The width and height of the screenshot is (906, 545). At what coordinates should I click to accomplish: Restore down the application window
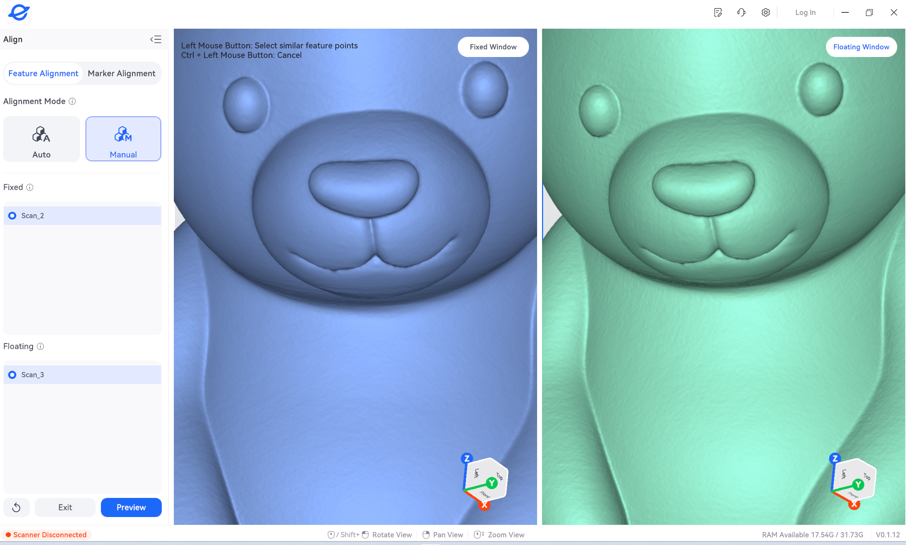pos(869,12)
